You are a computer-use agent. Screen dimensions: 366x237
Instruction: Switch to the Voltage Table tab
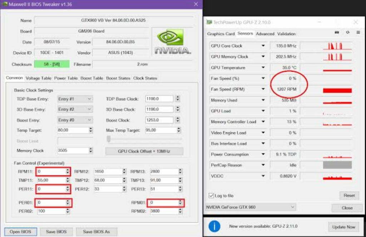[x=38, y=78]
